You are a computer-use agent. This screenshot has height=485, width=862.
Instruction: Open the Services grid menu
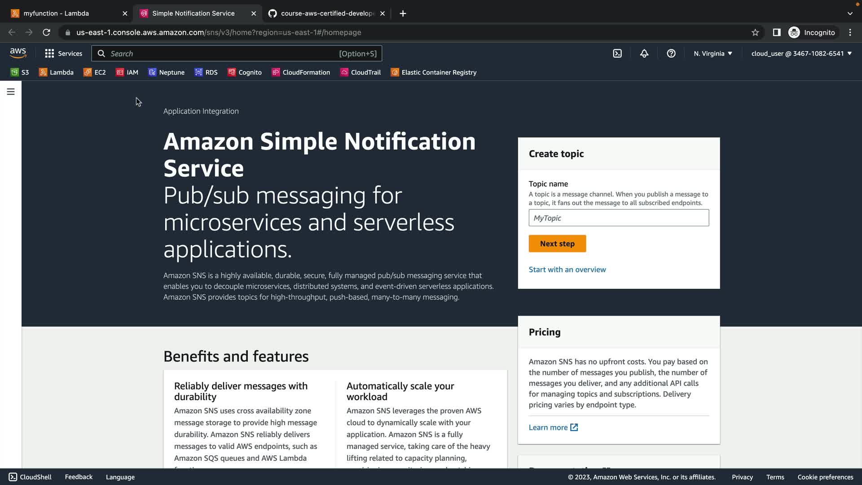[63, 53]
